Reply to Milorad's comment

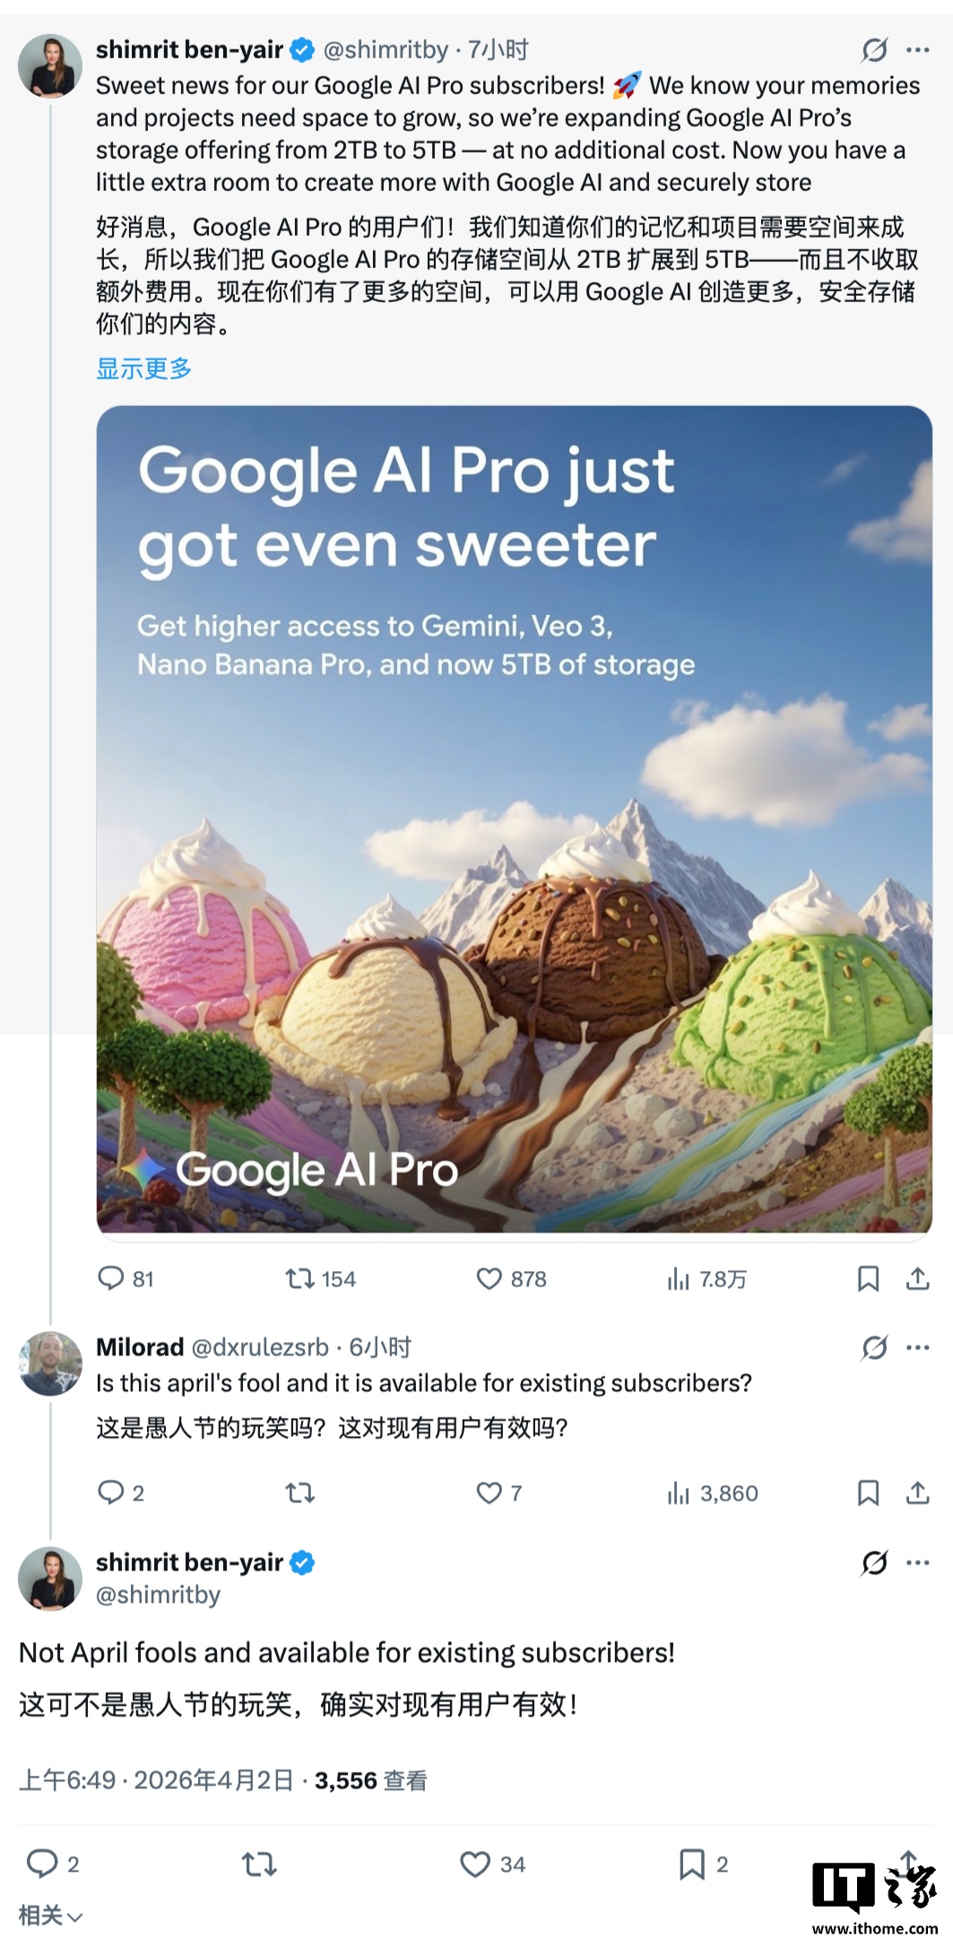pos(111,1493)
